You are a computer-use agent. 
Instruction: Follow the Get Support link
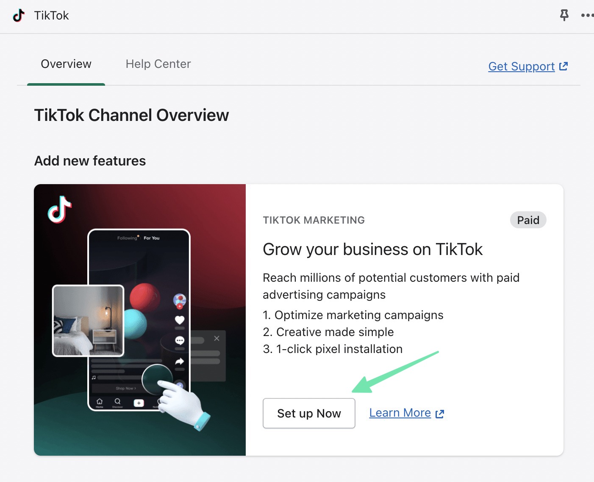(521, 67)
